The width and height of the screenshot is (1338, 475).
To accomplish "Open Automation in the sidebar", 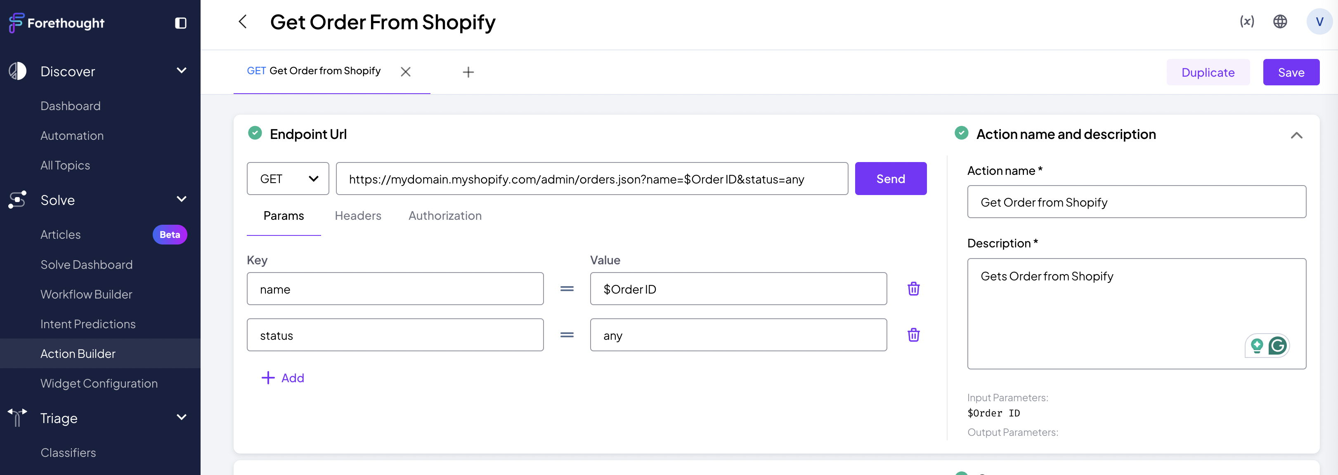I will click(x=72, y=136).
